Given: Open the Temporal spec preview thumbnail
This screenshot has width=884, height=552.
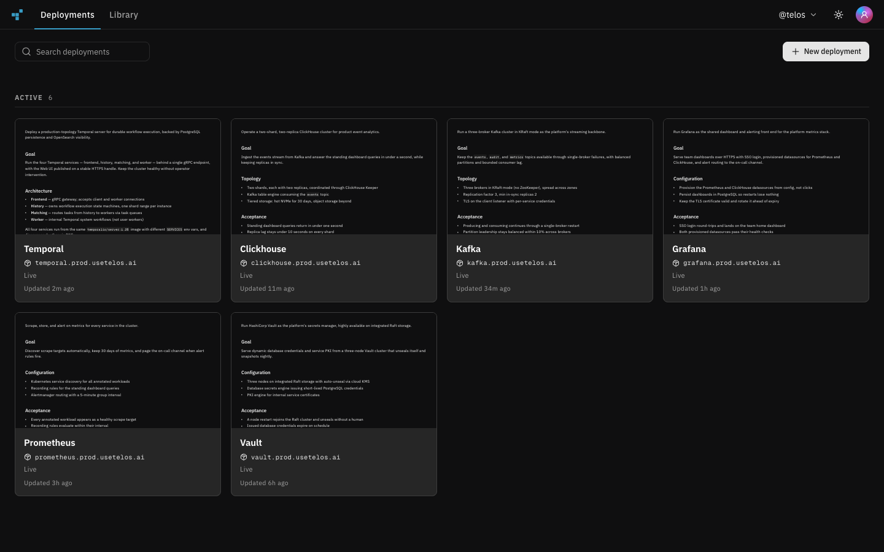Looking at the screenshot, I should click(x=118, y=177).
